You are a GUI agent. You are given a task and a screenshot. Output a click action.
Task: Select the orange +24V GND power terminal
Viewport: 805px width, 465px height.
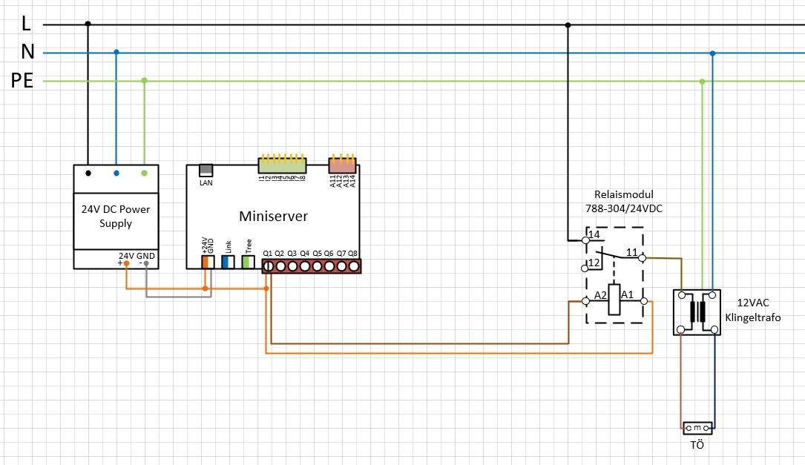(206, 261)
